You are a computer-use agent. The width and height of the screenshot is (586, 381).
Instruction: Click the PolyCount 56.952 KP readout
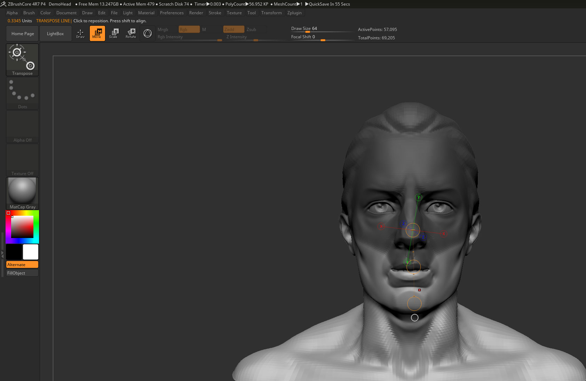247,4
